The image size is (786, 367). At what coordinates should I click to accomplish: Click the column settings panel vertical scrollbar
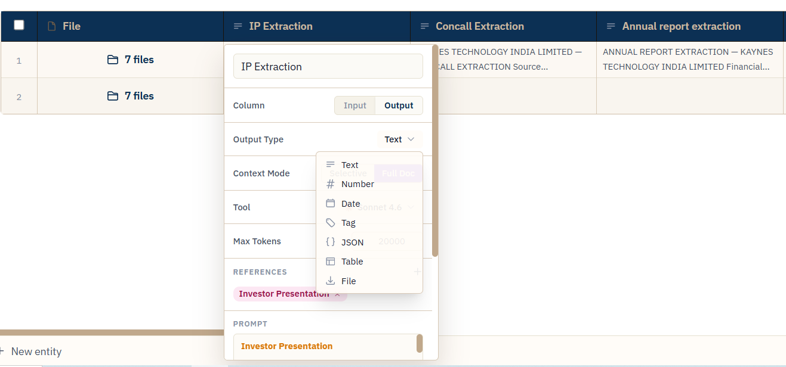[x=435, y=151]
